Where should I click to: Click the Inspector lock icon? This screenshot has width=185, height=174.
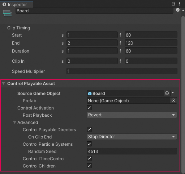[173, 4]
